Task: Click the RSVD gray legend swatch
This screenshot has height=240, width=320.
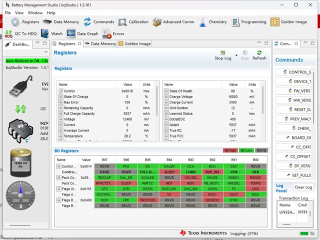Action: tap(261, 150)
